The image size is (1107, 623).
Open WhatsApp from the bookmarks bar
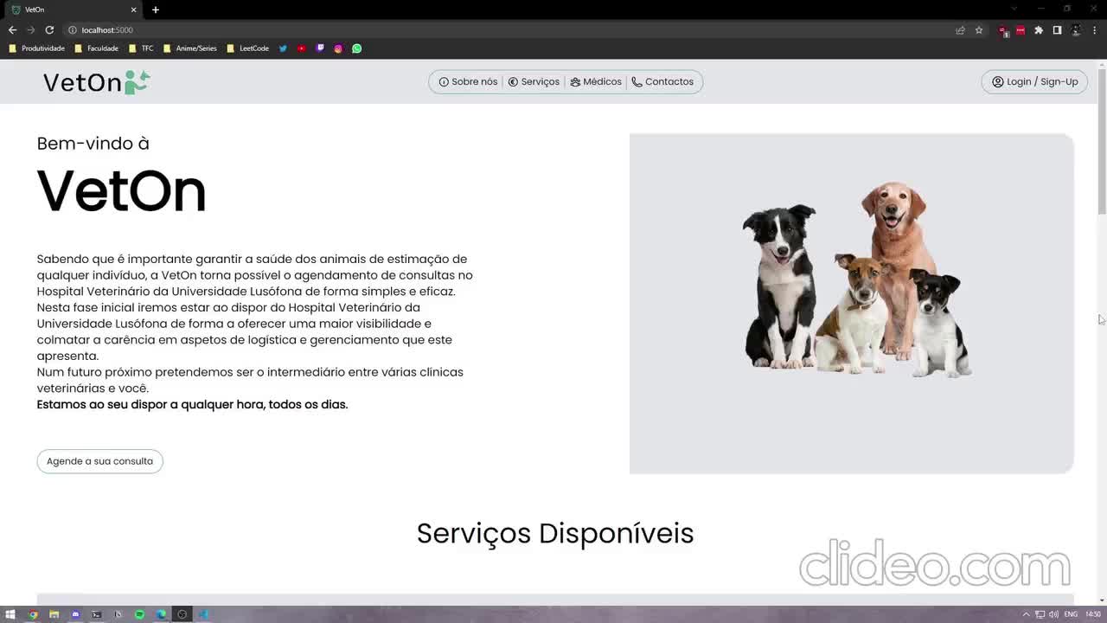pyautogui.click(x=356, y=48)
